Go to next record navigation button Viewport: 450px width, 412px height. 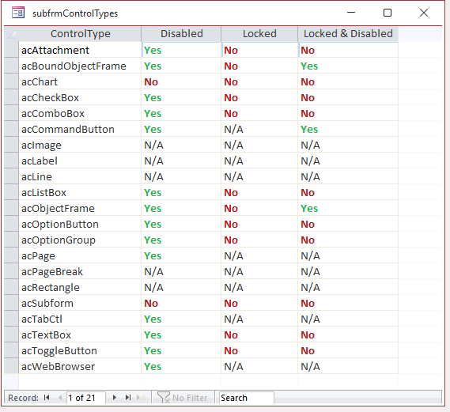click(x=114, y=398)
